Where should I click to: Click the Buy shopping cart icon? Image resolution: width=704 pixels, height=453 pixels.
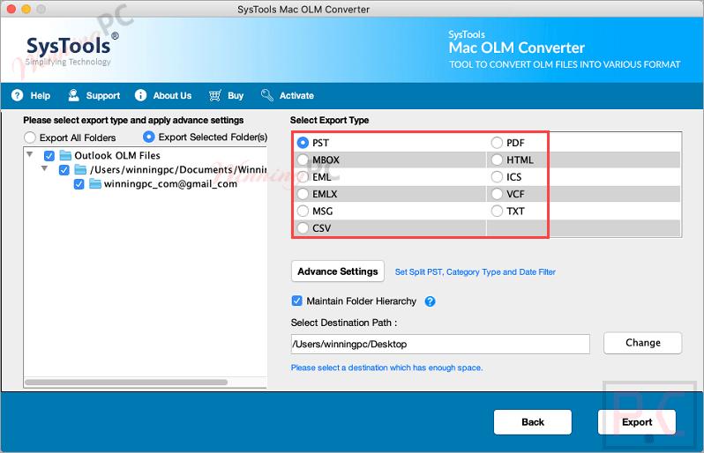(x=215, y=95)
